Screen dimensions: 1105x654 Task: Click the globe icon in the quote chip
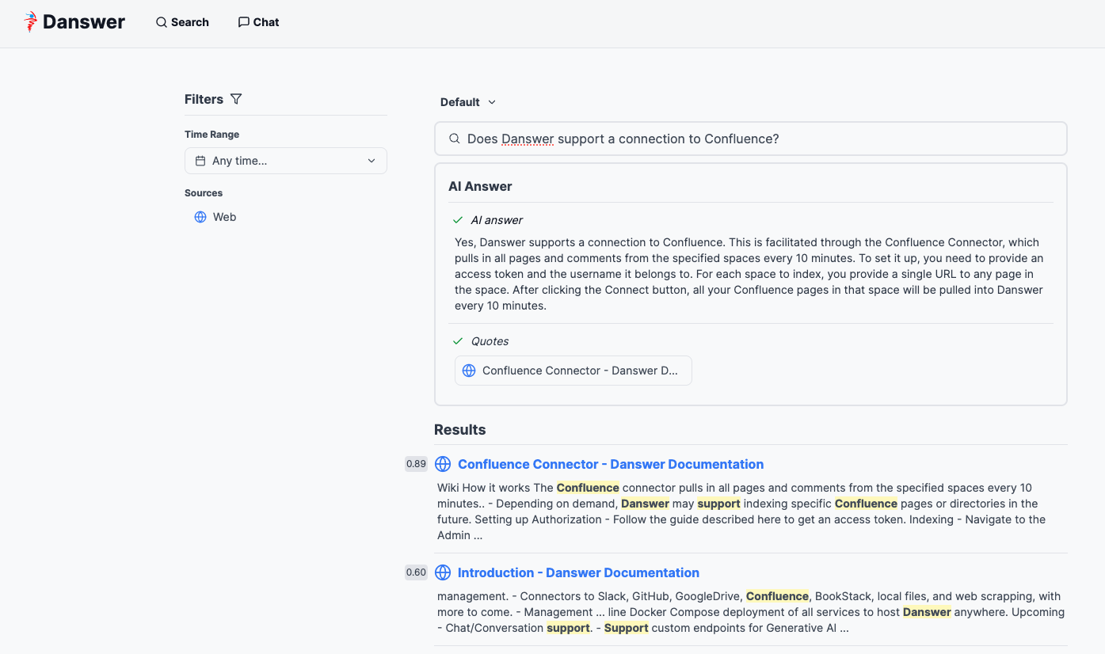pos(469,371)
